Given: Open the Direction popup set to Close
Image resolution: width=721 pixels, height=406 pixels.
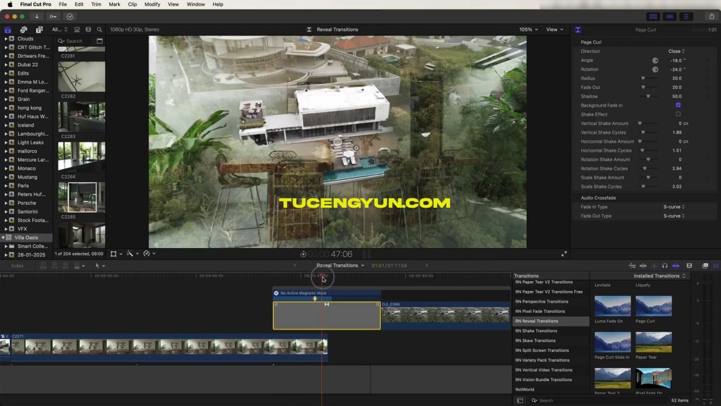Looking at the screenshot, I should (676, 52).
